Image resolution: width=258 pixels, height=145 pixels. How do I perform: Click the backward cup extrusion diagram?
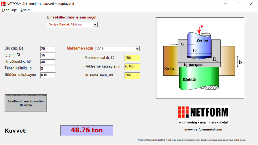click(200, 58)
